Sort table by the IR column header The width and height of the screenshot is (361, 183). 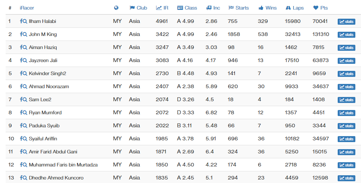coord(162,8)
